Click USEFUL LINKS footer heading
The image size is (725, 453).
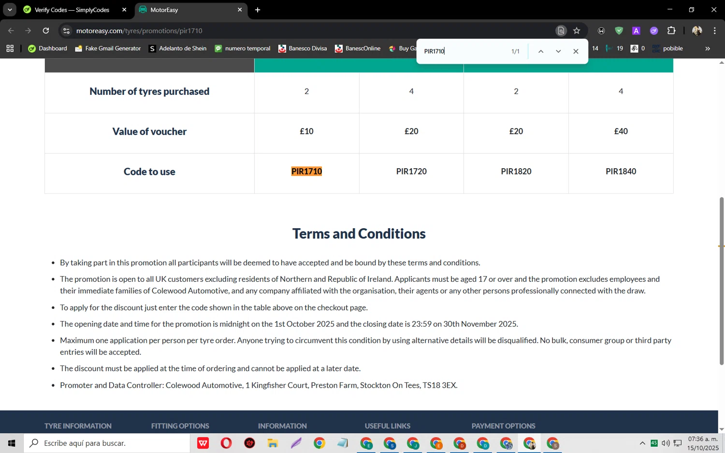(387, 426)
